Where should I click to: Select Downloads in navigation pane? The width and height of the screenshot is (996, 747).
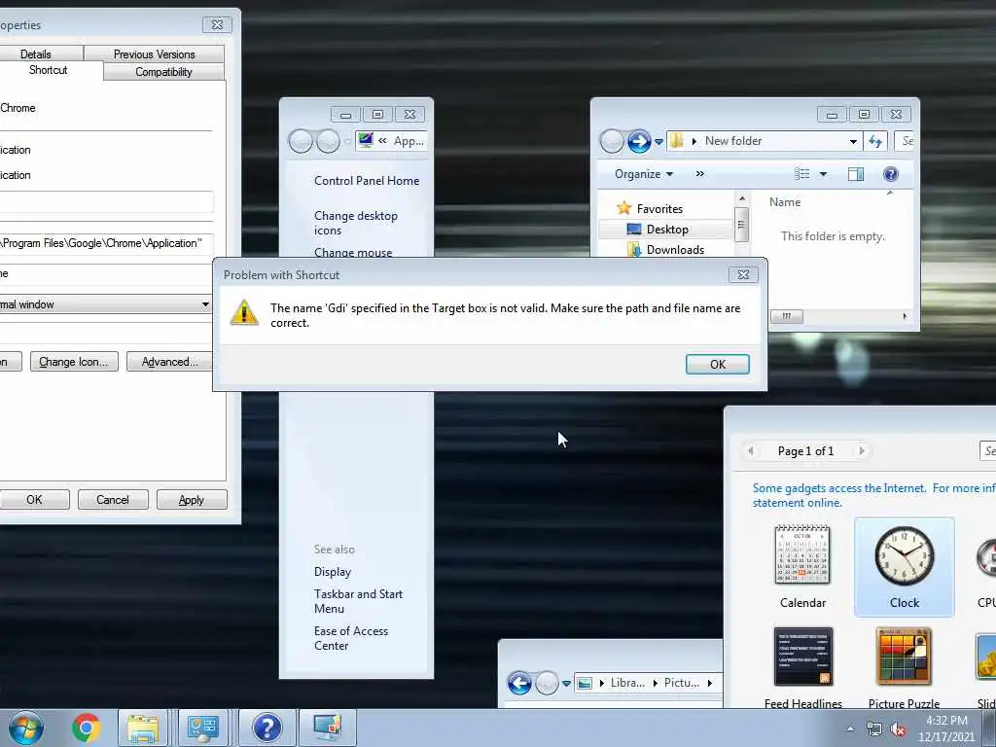pos(665,250)
